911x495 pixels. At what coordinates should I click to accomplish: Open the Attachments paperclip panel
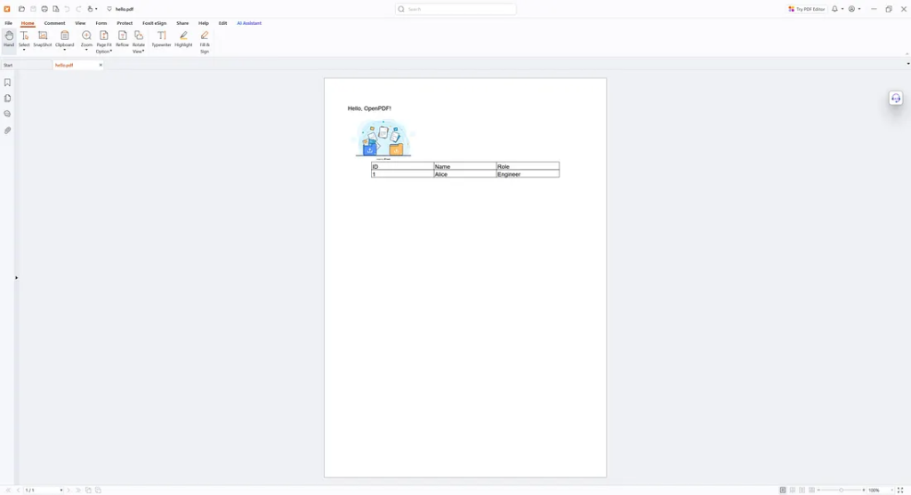[x=8, y=131]
